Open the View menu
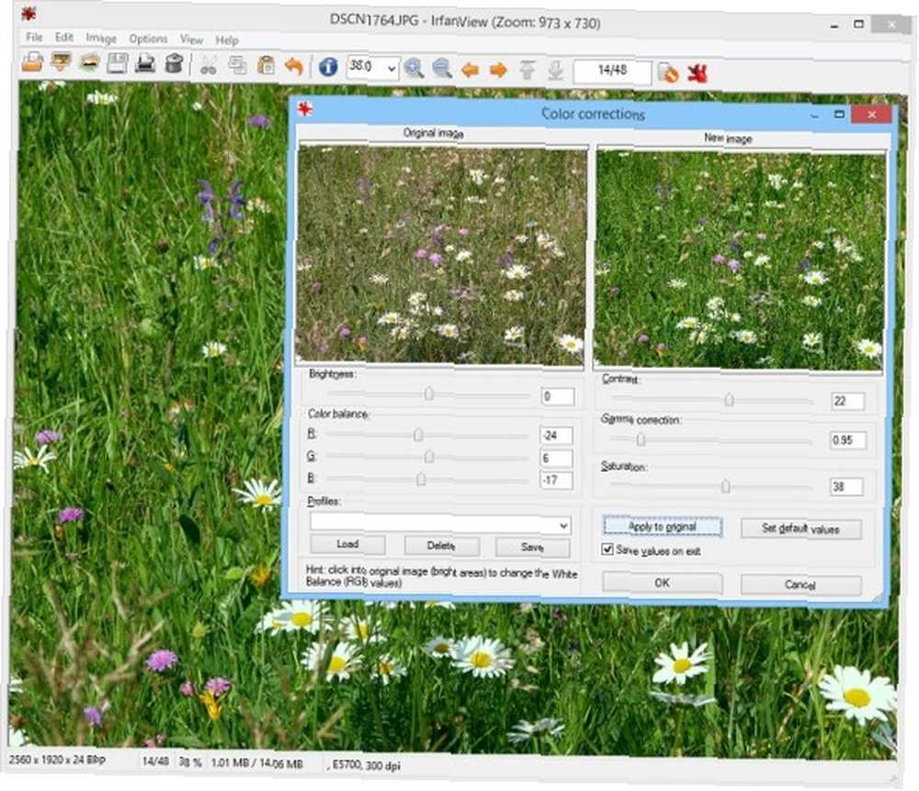This screenshot has height=791, width=919. pos(191,40)
